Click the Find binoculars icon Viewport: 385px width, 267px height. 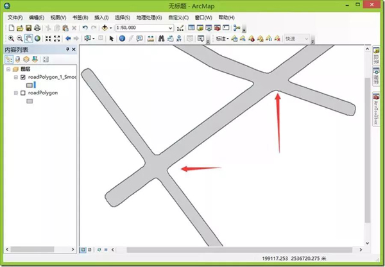pos(161,39)
